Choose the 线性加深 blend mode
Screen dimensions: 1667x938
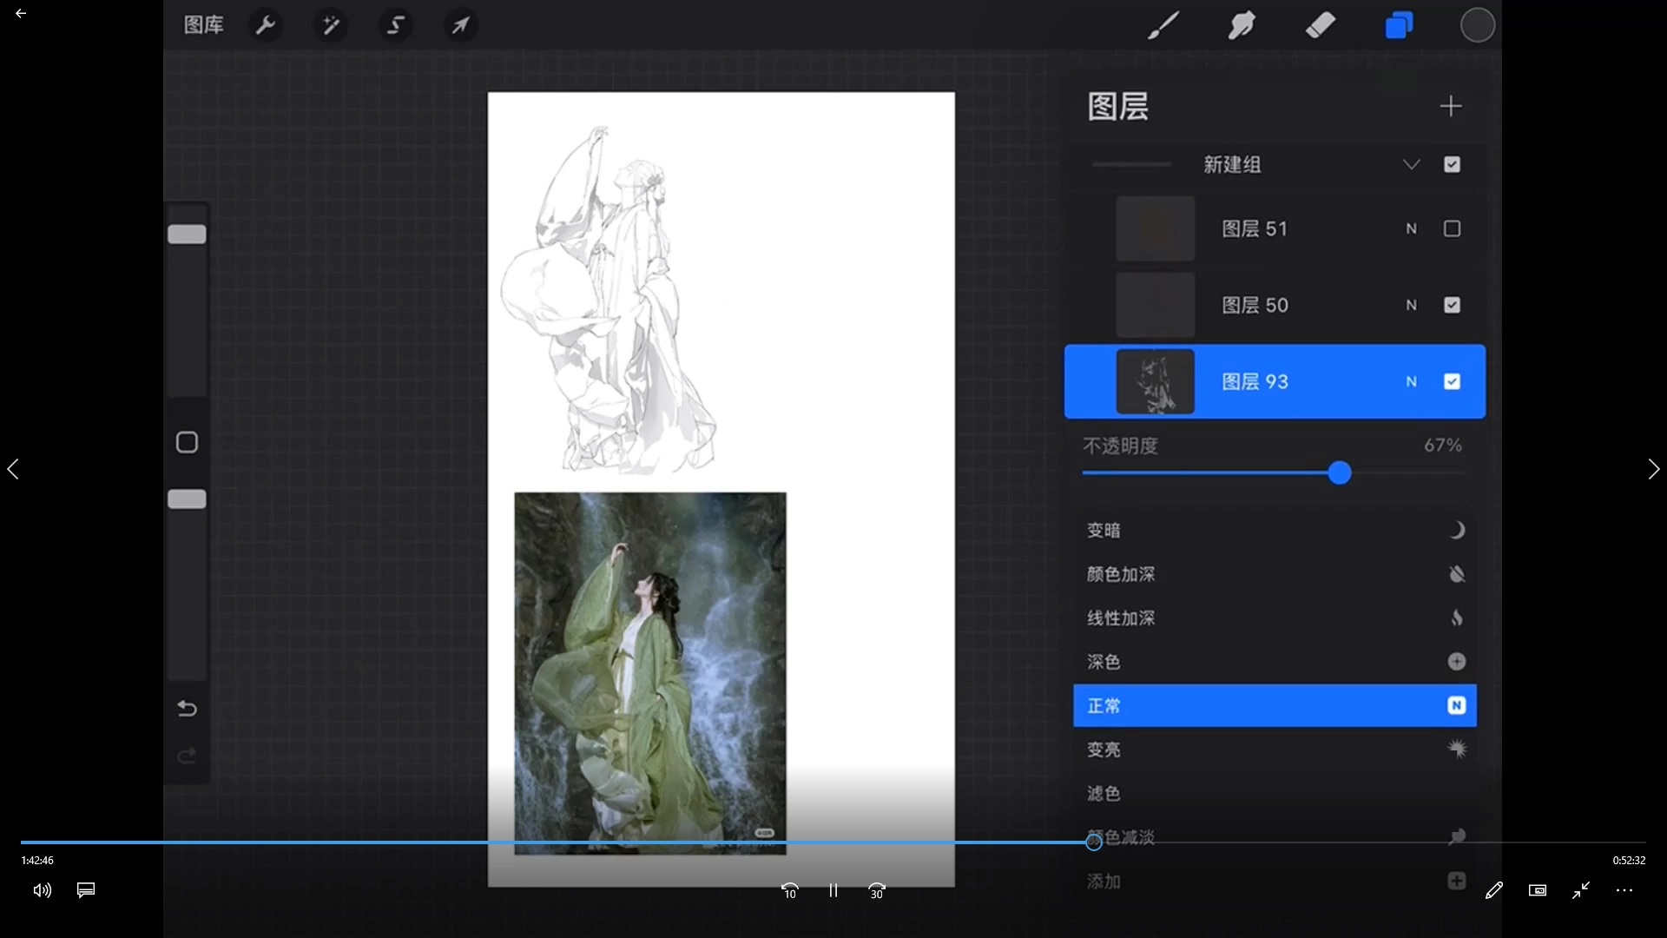[1121, 618]
